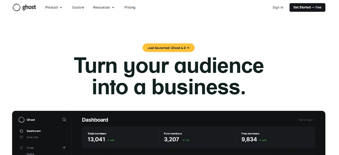
Task: Click the green arrow beside Total members
Action: 108,140
